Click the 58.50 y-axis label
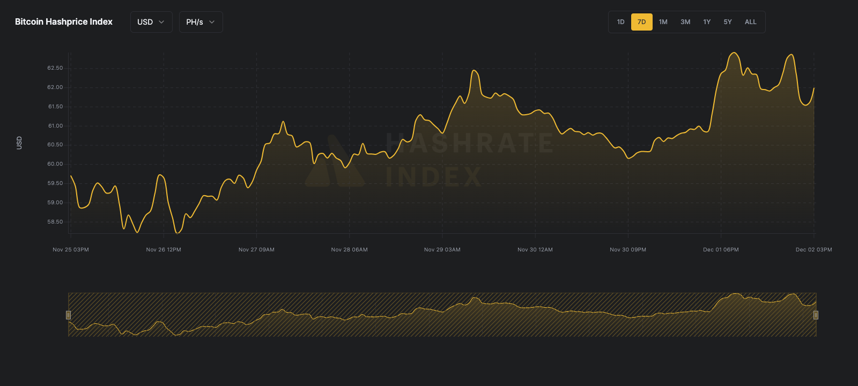The width and height of the screenshot is (858, 386). (55, 222)
